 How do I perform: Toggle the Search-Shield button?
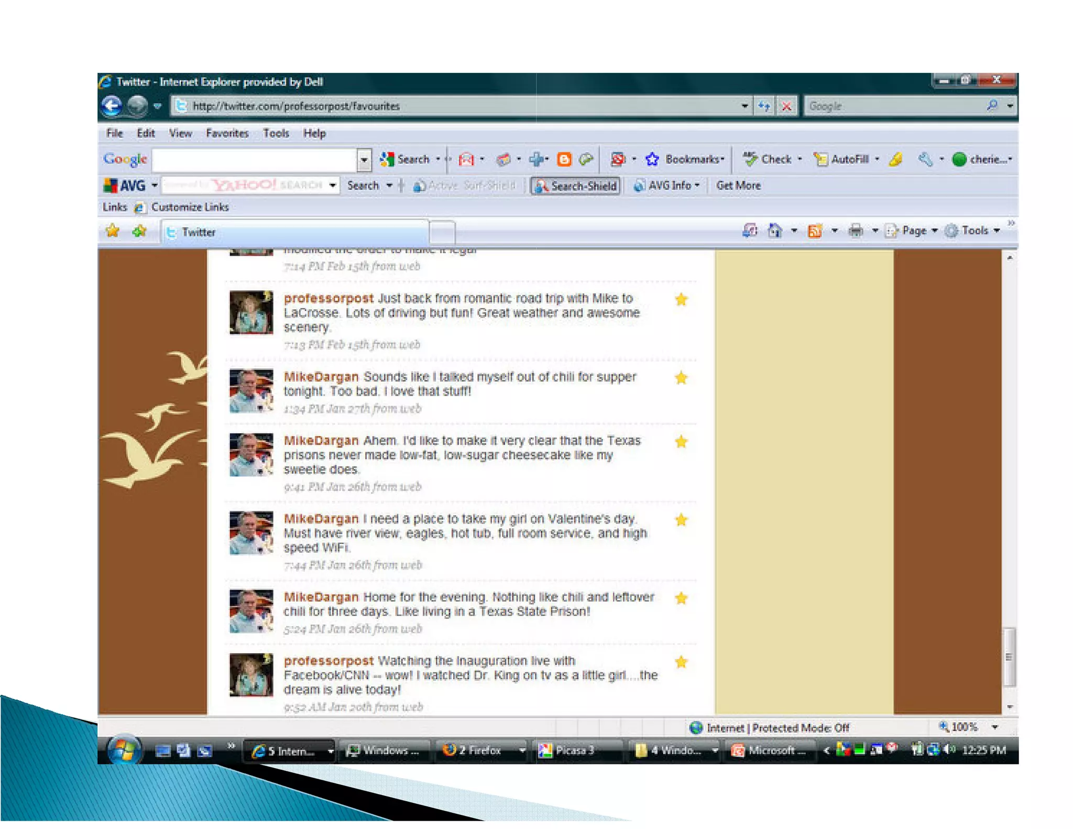[x=576, y=186]
